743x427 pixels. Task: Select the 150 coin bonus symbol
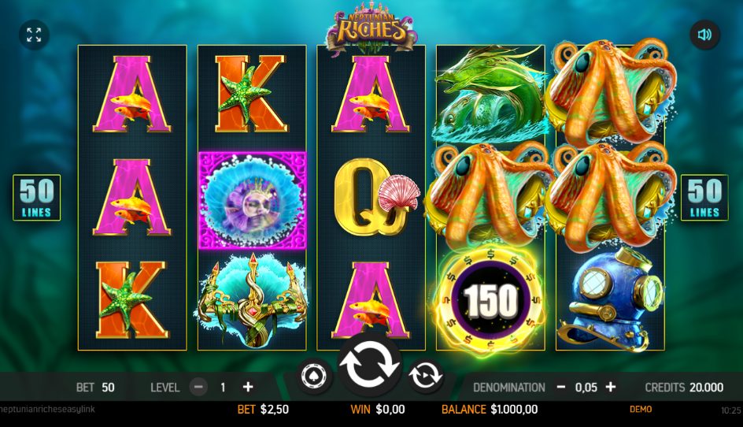click(x=490, y=300)
